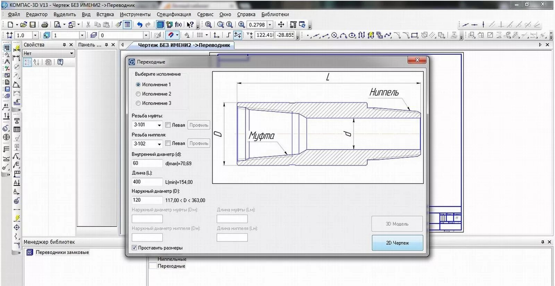
Task: Check Левая box for Резьба ниппеля
Action: (168, 143)
